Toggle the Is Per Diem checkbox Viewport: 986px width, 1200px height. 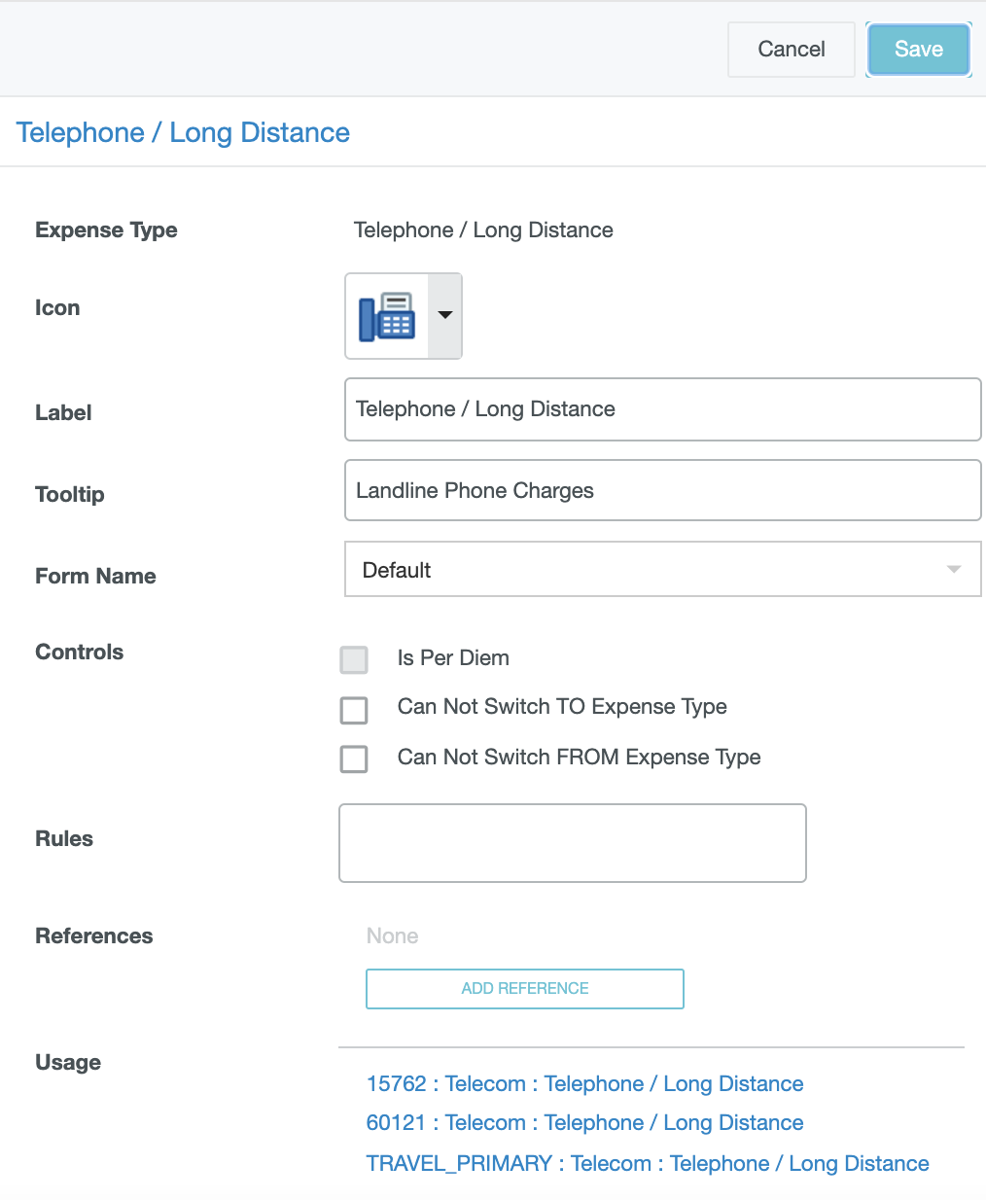[x=354, y=659]
